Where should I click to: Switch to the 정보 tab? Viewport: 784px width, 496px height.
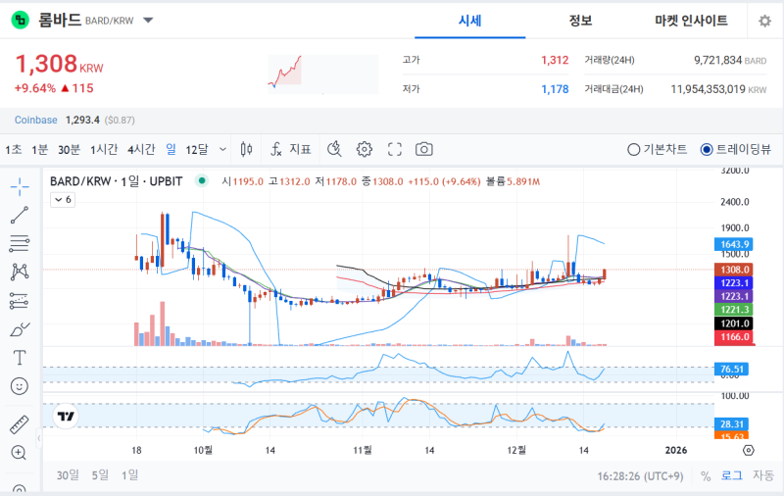(580, 21)
